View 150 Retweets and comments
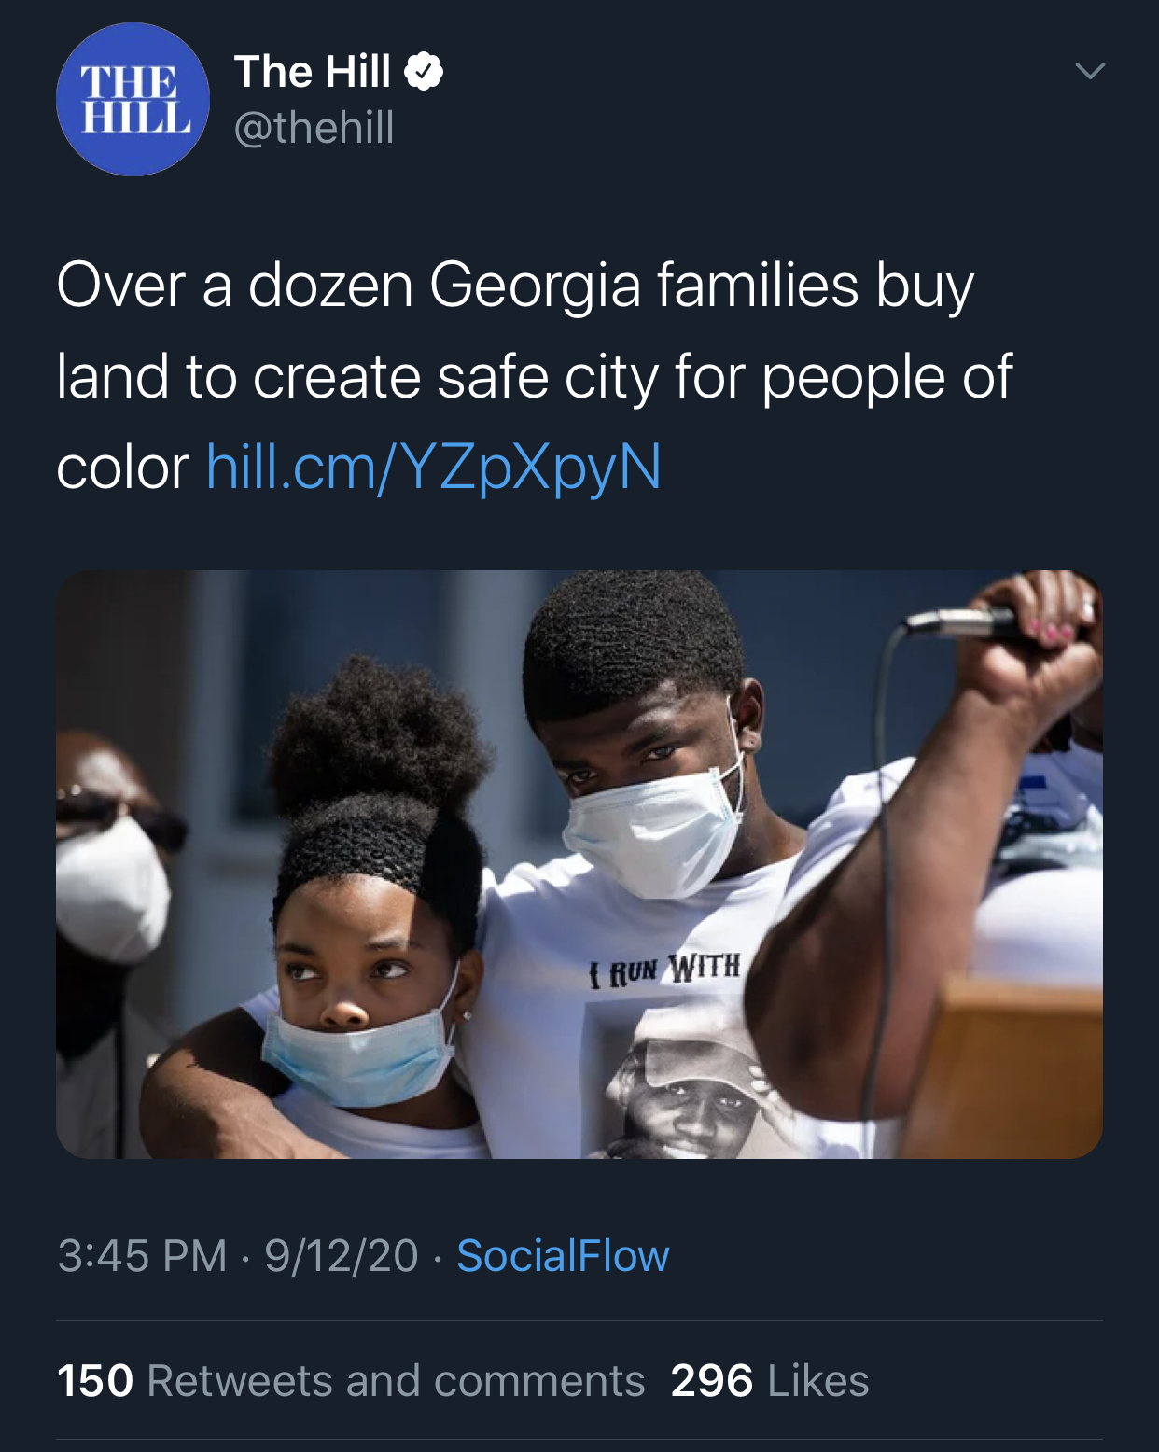The width and height of the screenshot is (1159, 1452). tap(351, 1381)
